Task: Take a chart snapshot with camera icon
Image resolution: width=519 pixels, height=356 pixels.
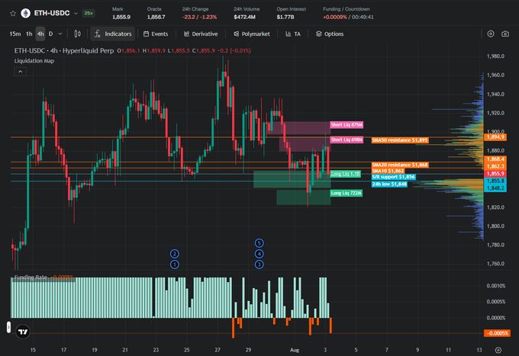Action: tap(505, 34)
